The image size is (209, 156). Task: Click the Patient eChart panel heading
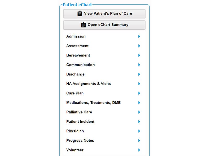click(x=77, y=5)
